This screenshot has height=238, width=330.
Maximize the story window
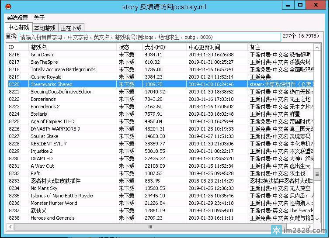tap(300, 5)
